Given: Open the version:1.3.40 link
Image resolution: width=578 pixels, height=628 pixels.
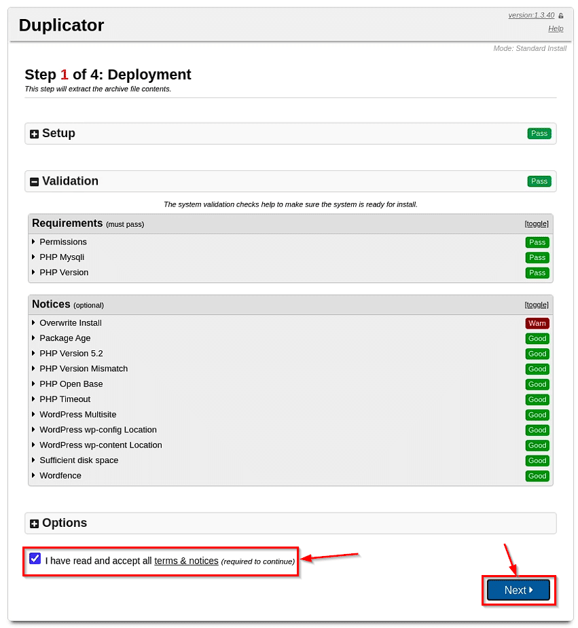Looking at the screenshot, I should pyautogui.click(x=531, y=15).
